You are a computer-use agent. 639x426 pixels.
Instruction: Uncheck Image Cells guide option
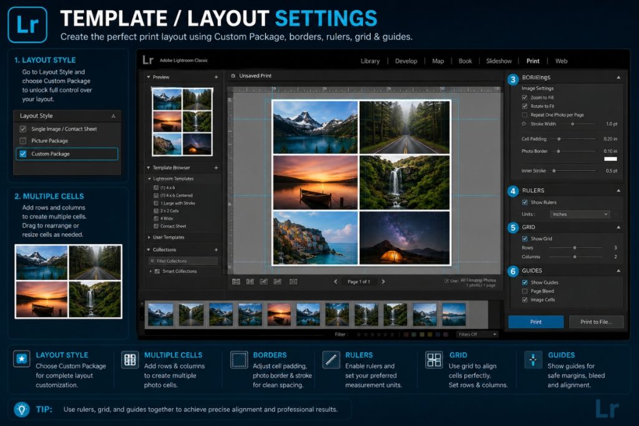(524, 300)
